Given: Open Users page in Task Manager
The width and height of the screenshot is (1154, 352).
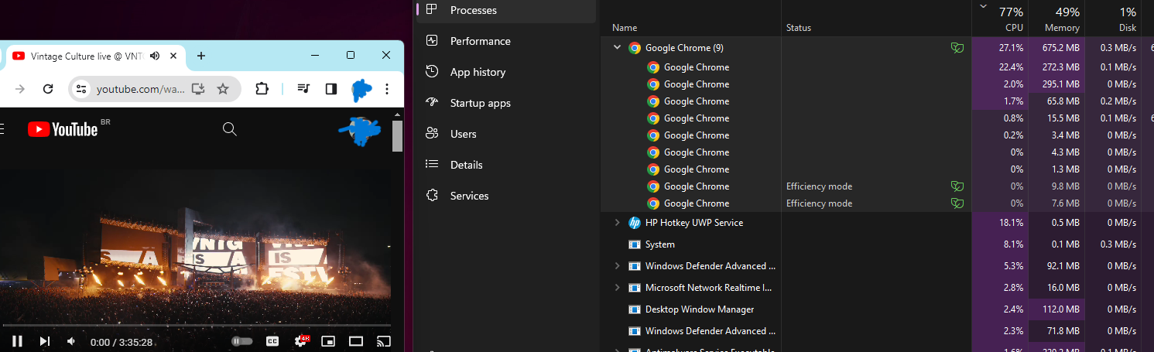Looking at the screenshot, I should 506,134.
